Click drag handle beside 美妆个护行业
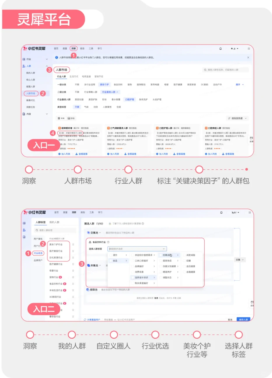The height and width of the screenshot is (378, 272). click(73, 245)
